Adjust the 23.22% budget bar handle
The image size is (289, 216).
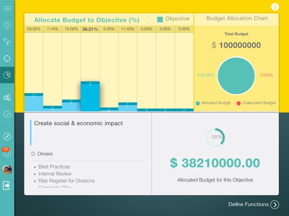34,95
